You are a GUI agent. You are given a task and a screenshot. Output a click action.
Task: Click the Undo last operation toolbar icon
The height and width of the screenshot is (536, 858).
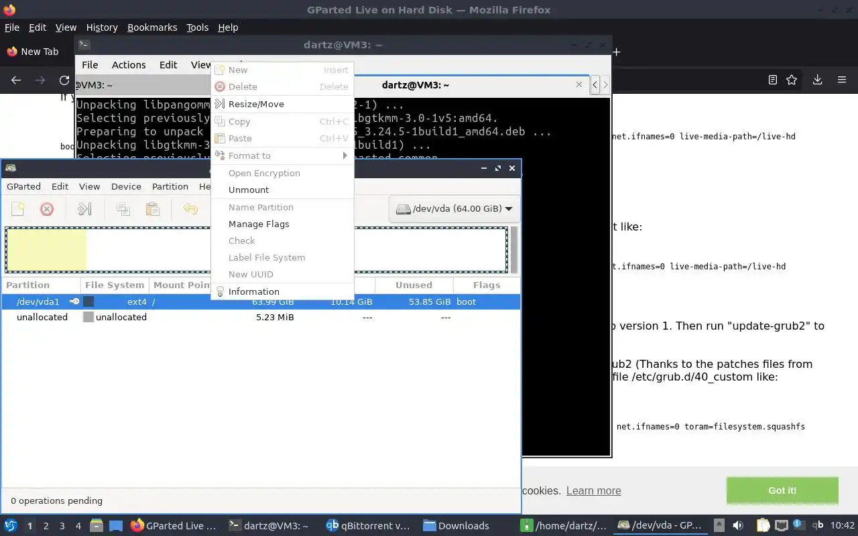pos(190,209)
